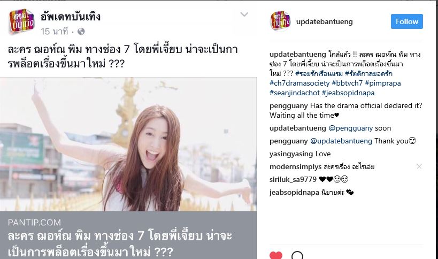Open jeabsopidnapa commenter profile
Viewport: 438px width, 259px height.
click(x=294, y=193)
